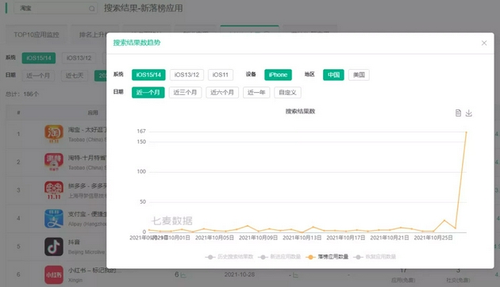500x287 pixels.
Task: Select iOS11 system option
Action: click(221, 75)
